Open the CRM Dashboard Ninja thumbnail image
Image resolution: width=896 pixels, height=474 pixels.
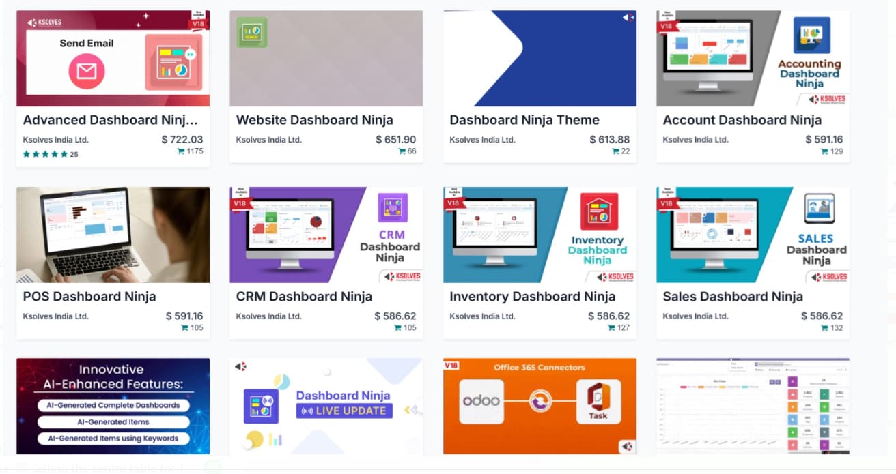(x=326, y=235)
